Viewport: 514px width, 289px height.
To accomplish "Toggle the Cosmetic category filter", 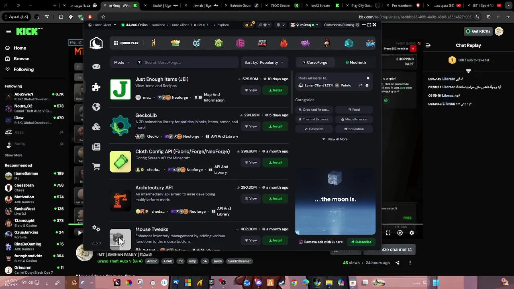I will (314, 129).
